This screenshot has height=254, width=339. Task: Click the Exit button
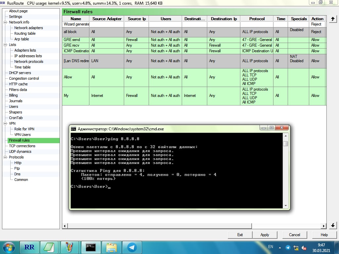[x=240, y=235]
